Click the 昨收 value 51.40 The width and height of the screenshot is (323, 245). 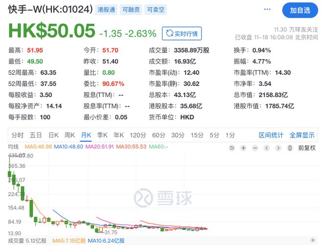coord(111,61)
